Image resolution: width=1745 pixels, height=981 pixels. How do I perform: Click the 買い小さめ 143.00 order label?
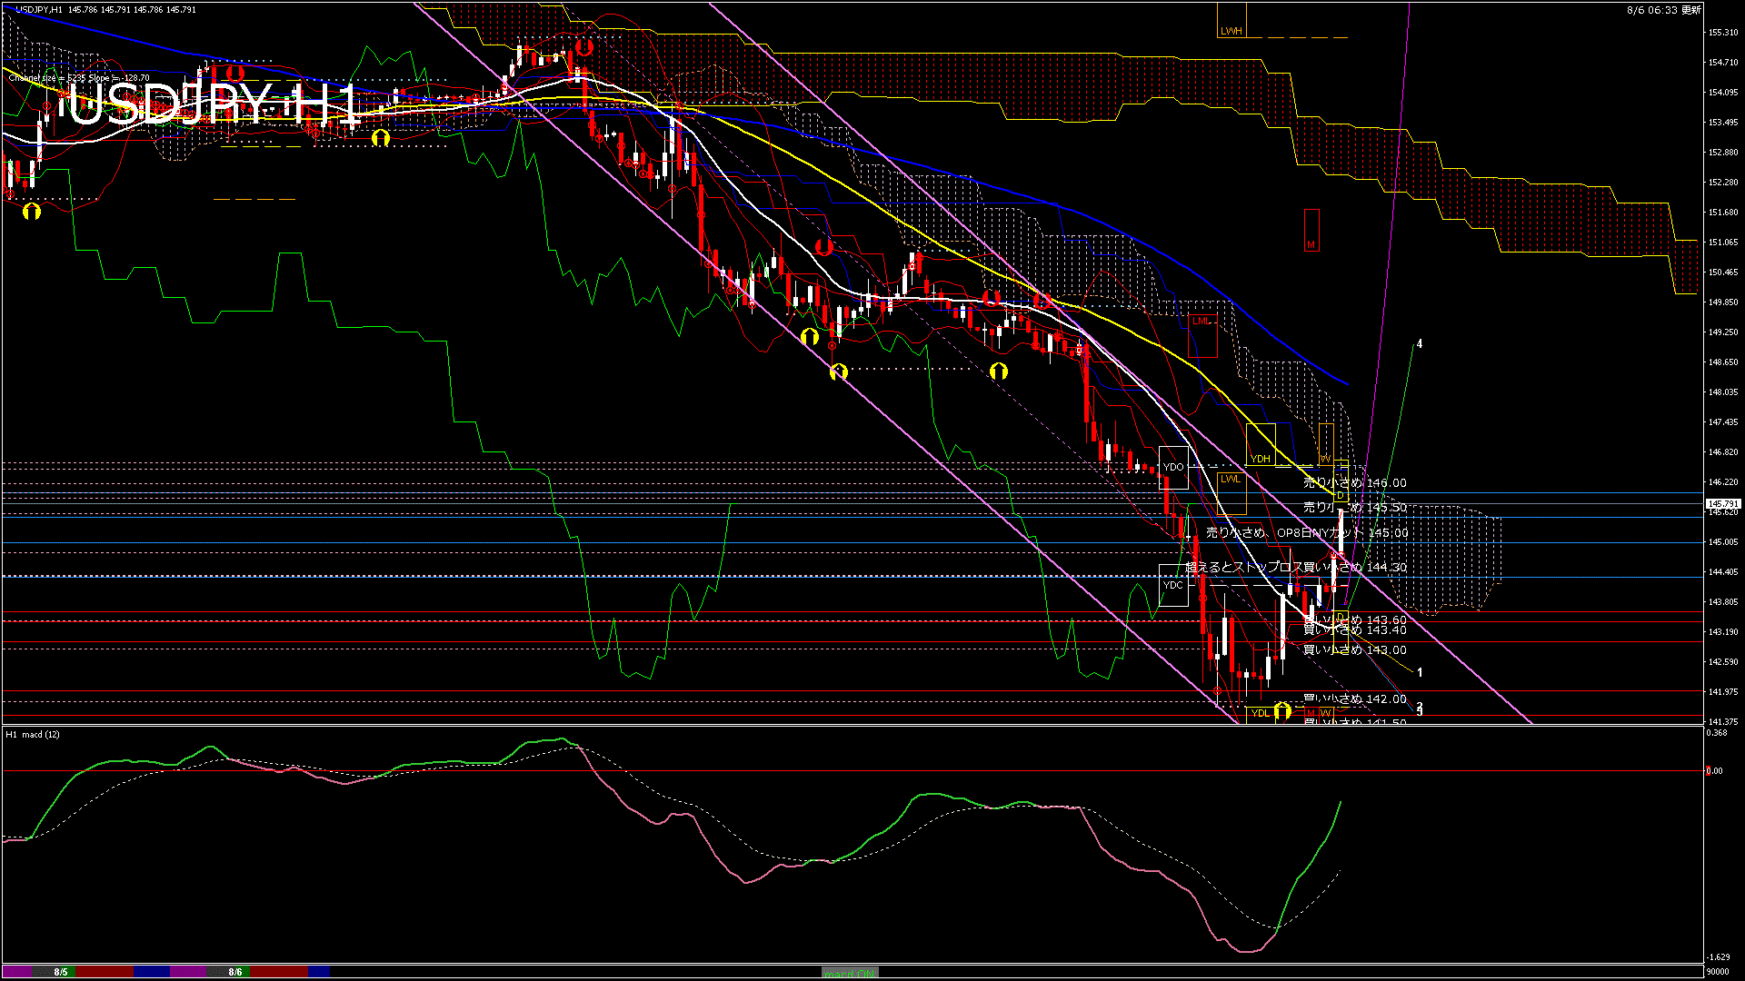[1354, 650]
